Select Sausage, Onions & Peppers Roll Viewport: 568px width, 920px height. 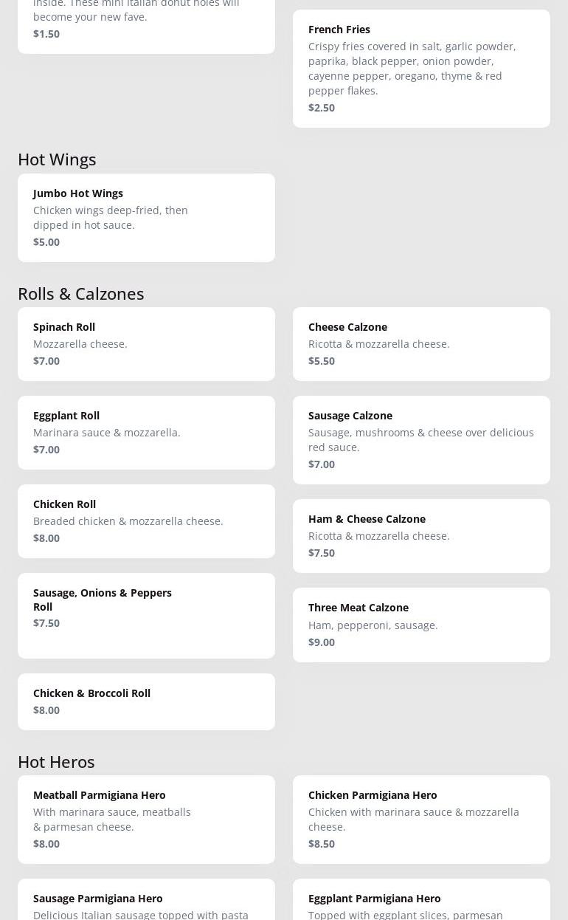point(146,615)
